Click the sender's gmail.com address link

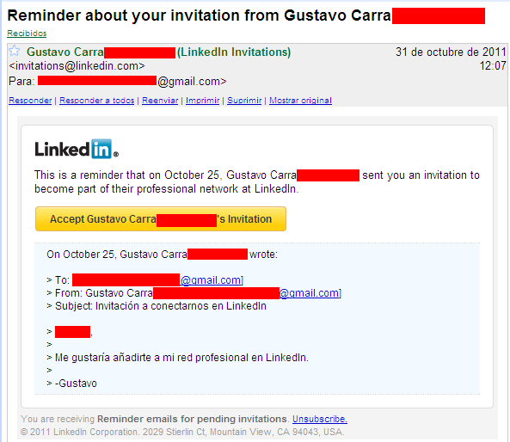point(310,293)
